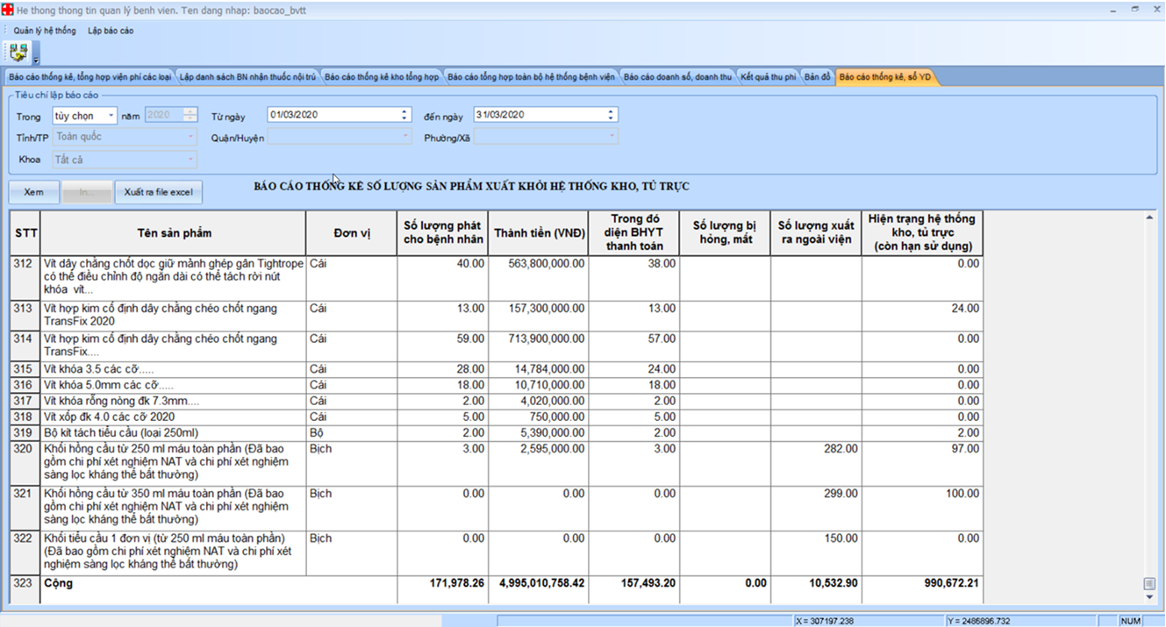Open Báo cáo tổng hợp toàn bộ hệ thống bệnh viện tab
The height and width of the screenshot is (627, 1166).
[532, 77]
